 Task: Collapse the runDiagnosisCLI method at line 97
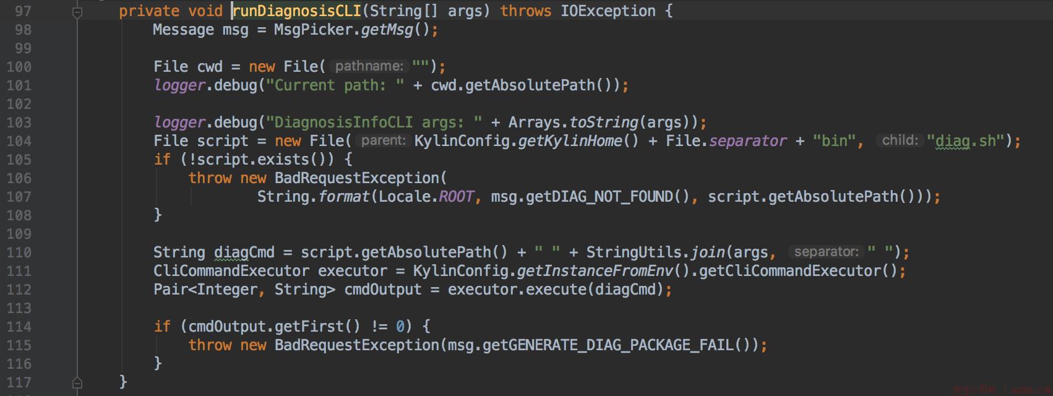(x=77, y=12)
